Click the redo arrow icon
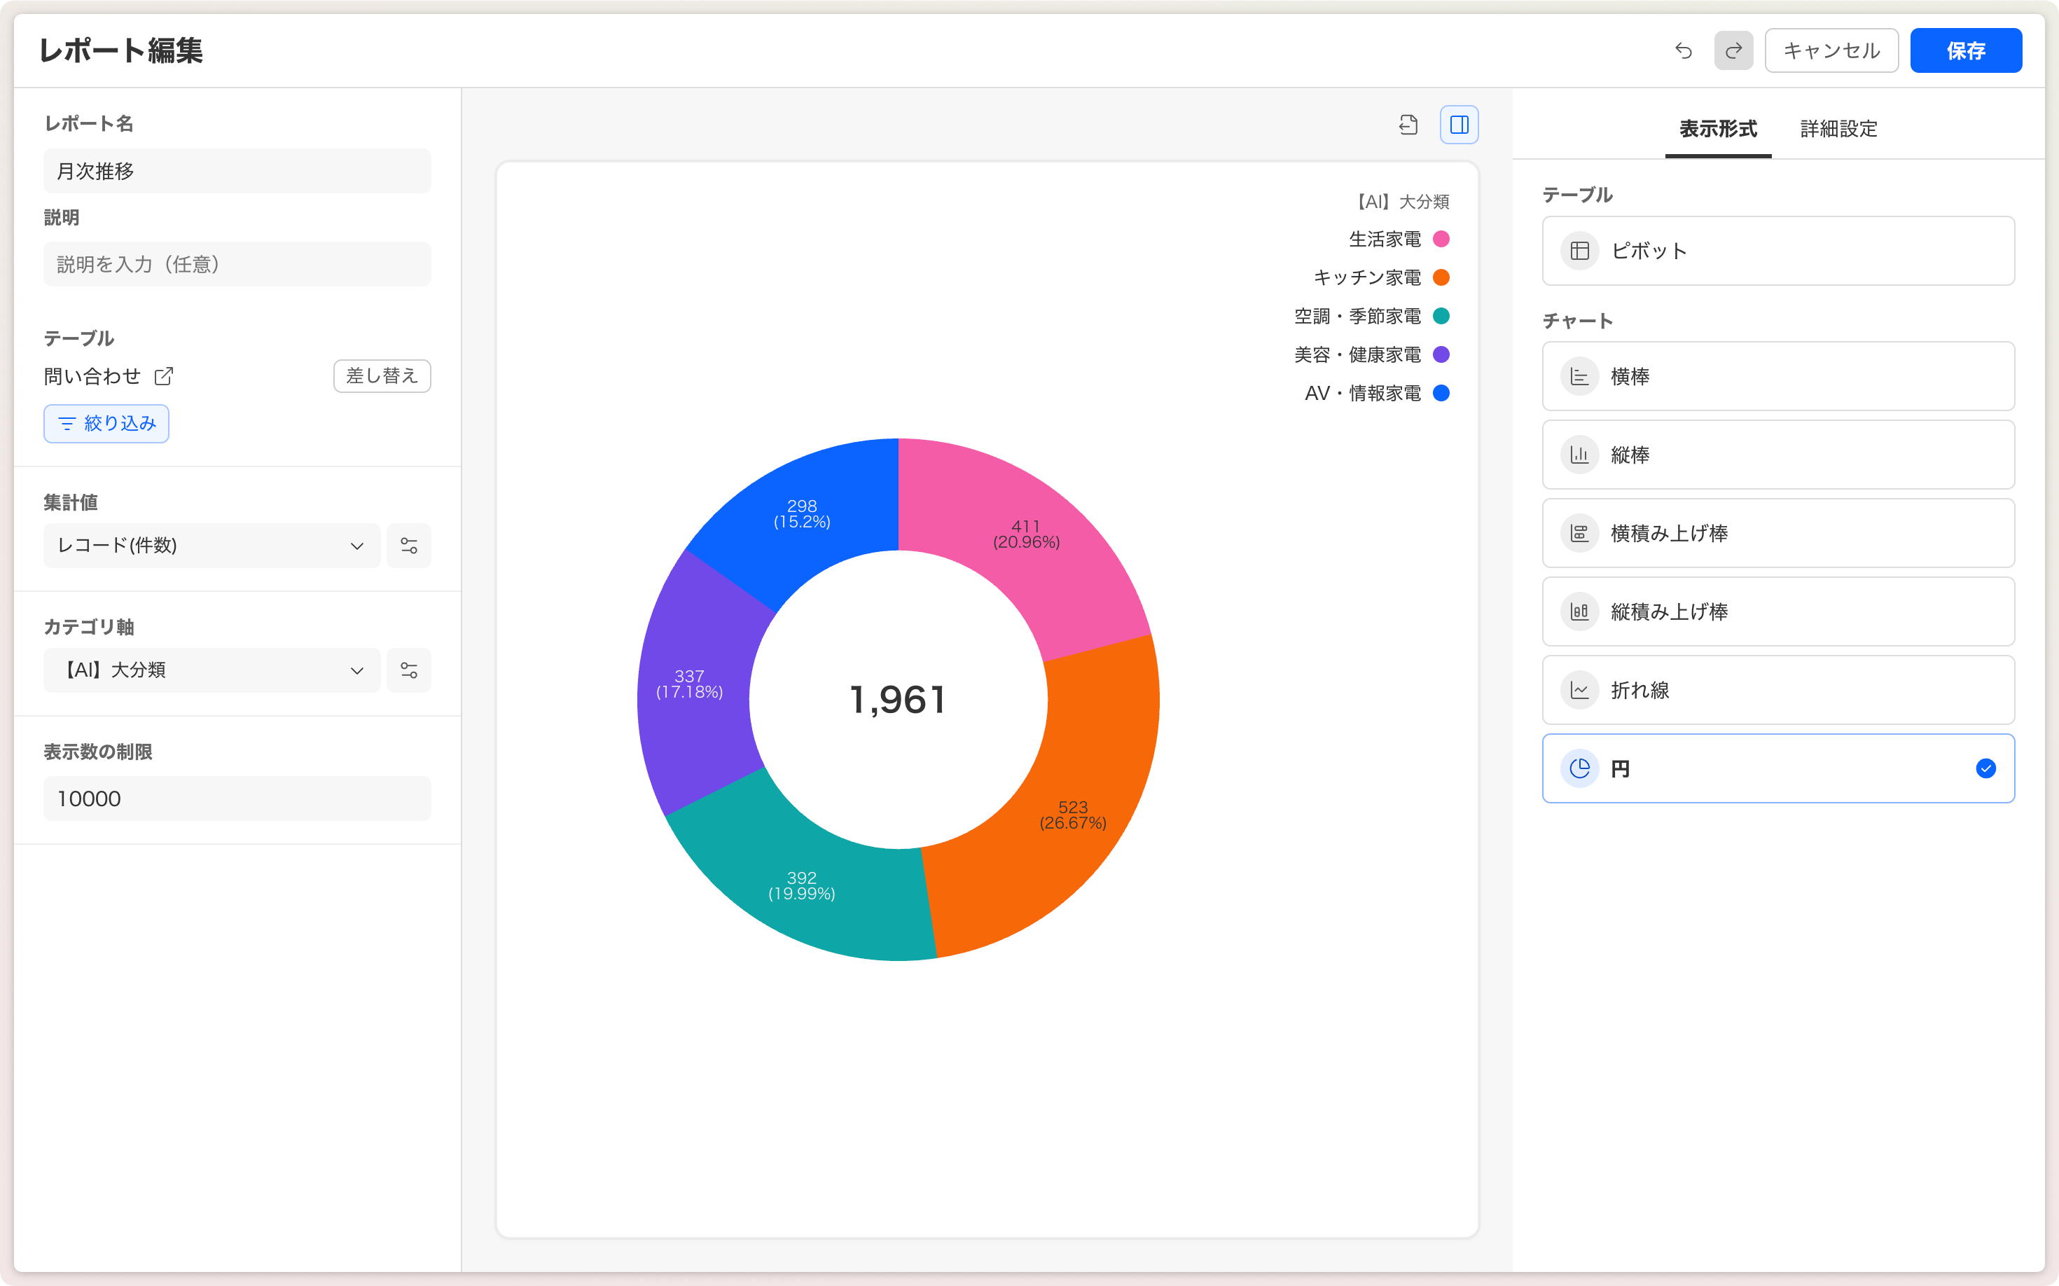Viewport: 2059px width, 1286px height. (1733, 51)
